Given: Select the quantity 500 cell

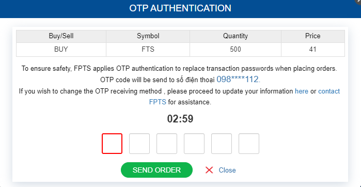Looking at the screenshot, I should point(236,50).
